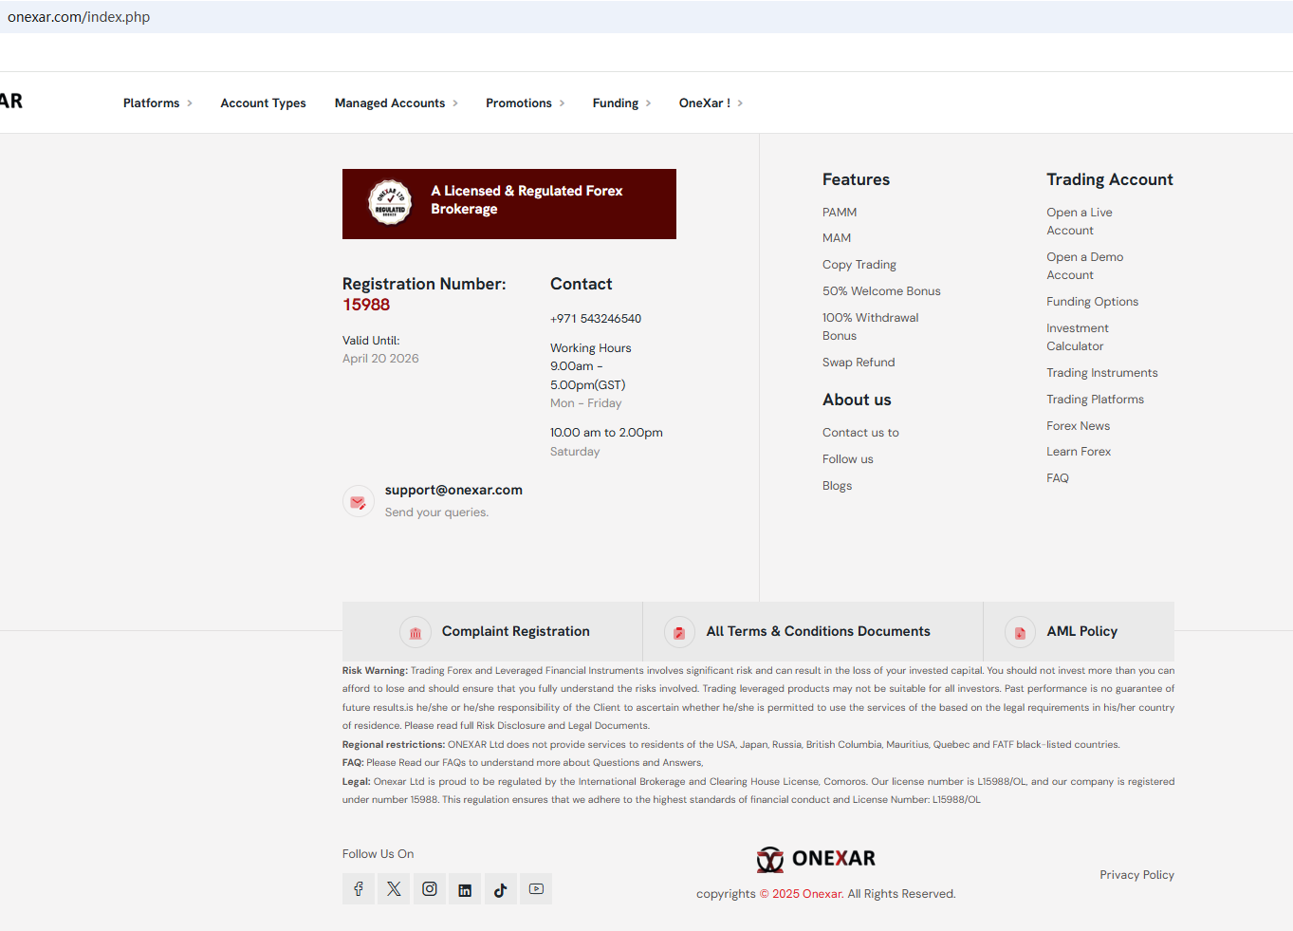Expand the OneXar ! menu chevron
This screenshot has height=931, width=1293.
[740, 103]
